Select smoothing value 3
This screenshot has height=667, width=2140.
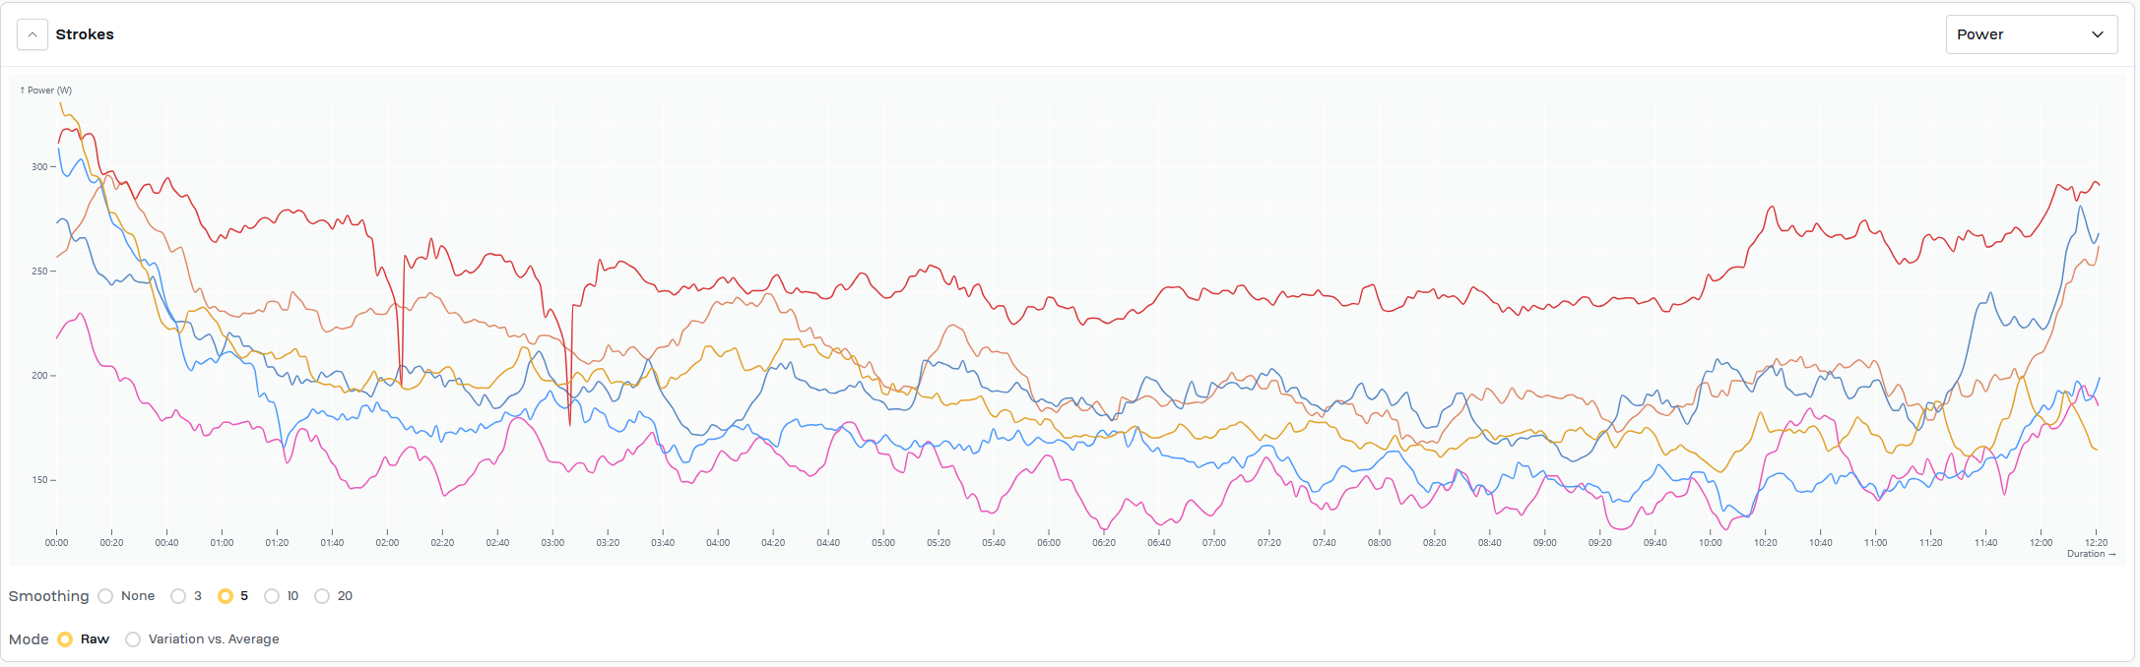pos(178,596)
